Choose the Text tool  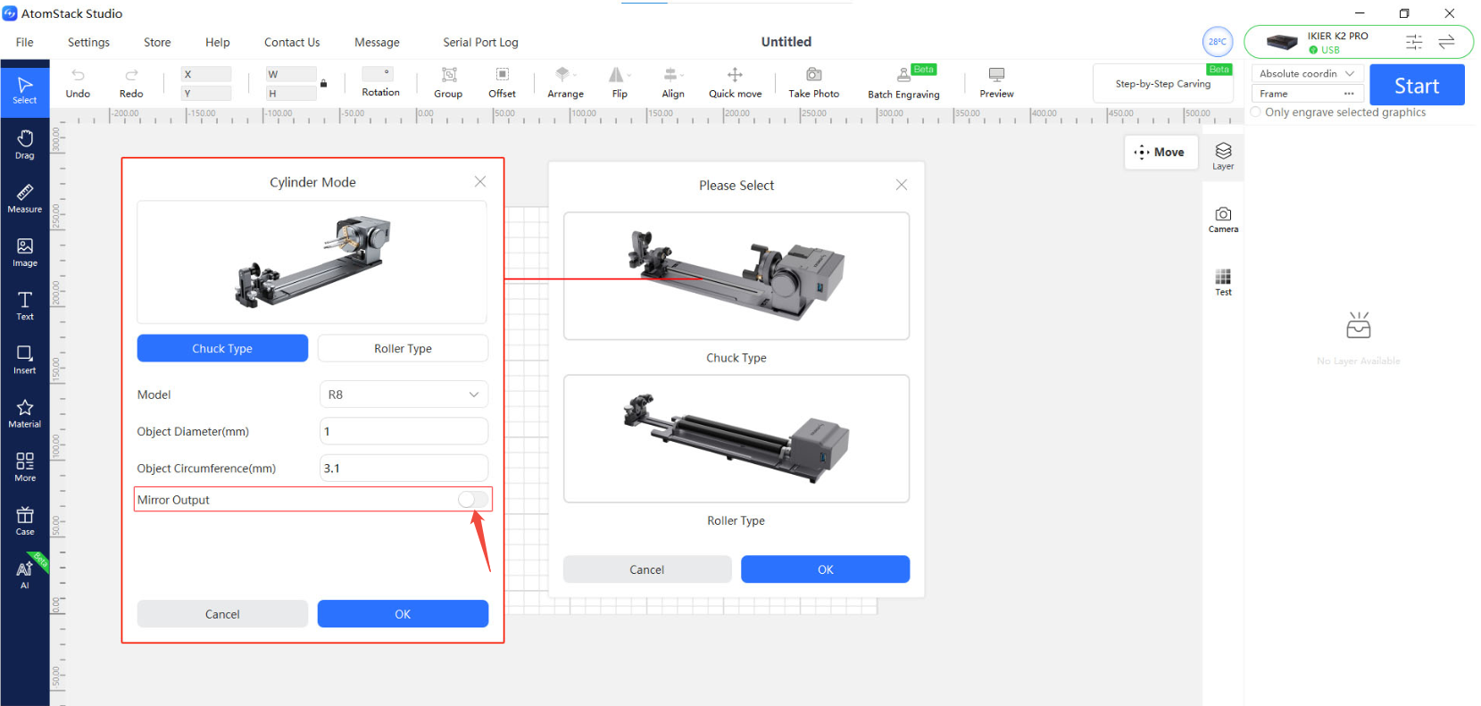pyautogui.click(x=25, y=305)
